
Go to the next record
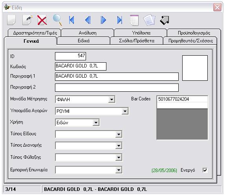[x=103, y=20]
